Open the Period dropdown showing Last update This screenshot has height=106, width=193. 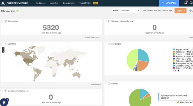pos(130,11)
